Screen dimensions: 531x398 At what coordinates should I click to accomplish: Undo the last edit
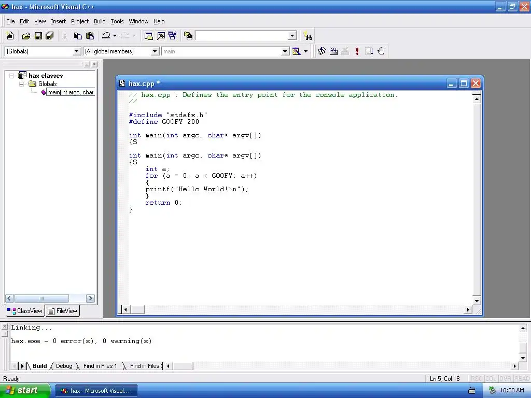106,36
